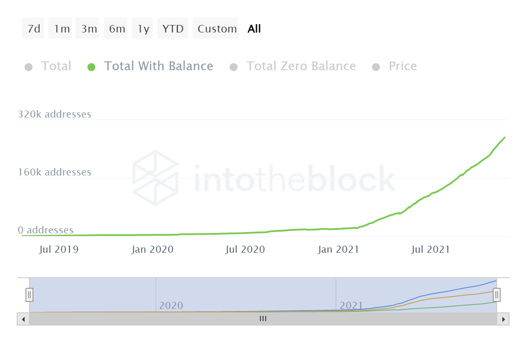Click the scrollbar right arrow

504,319
